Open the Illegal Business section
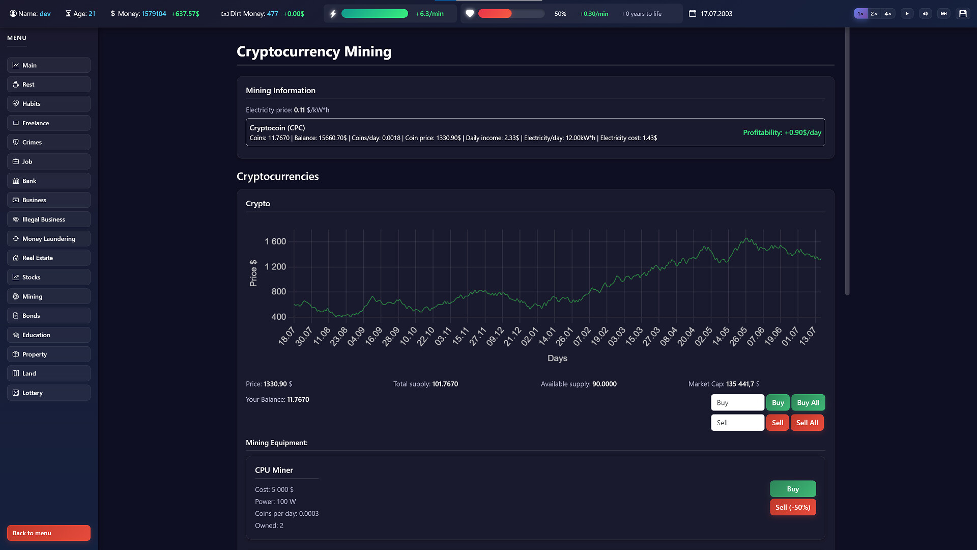This screenshot has width=977, height=550. (x=49, y=219)
